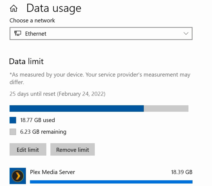Select the Plex Media Server entry
The height and width of the screenshot is (186, 212).
[52, 172]
